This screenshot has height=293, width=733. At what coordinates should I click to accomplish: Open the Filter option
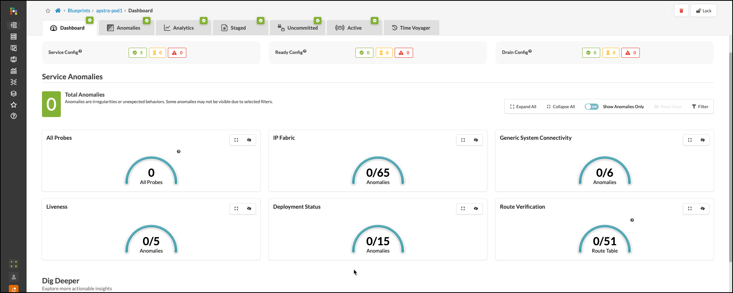coord(700,107)
